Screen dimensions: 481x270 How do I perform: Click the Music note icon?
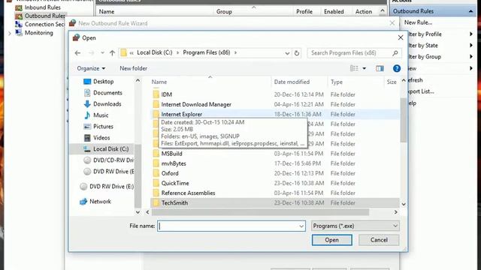tap(87, 115)
